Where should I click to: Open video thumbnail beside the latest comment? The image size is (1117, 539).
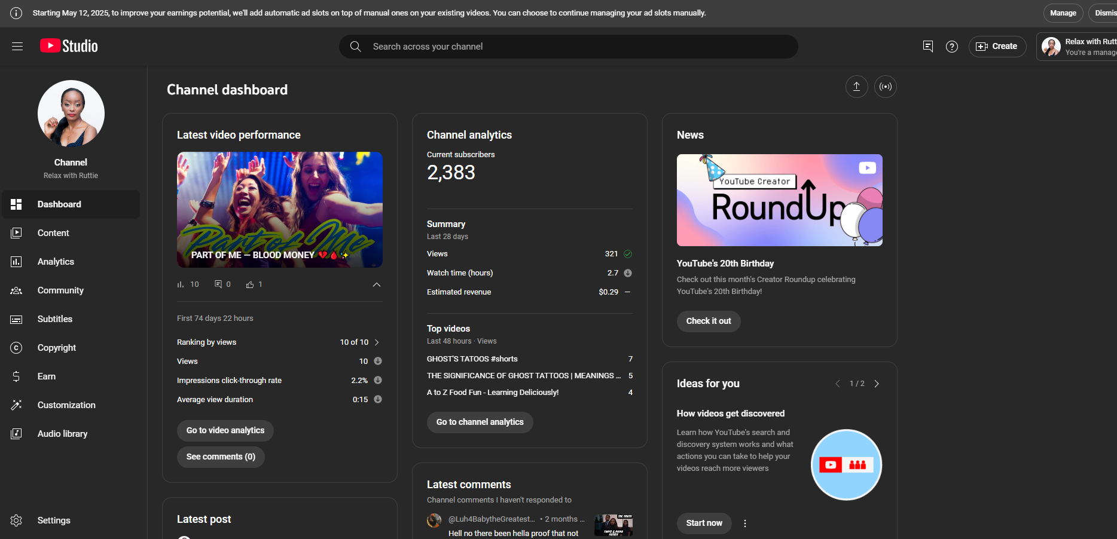pyautogui.click(x=614, y=525)
